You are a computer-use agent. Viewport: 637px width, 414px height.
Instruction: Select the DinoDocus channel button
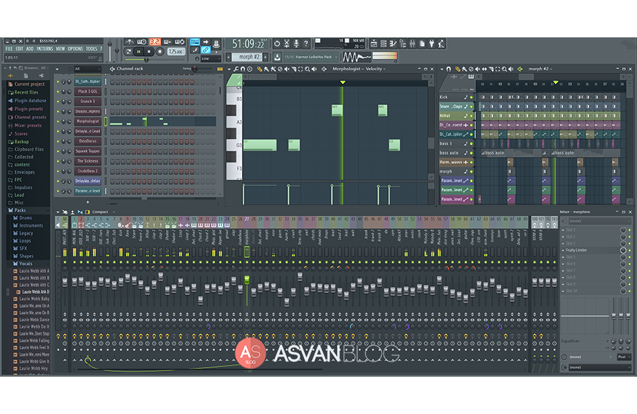(x=88, y=141)
